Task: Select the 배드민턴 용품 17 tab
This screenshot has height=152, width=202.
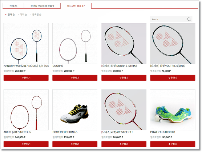Action: click(x=76, y=6)
